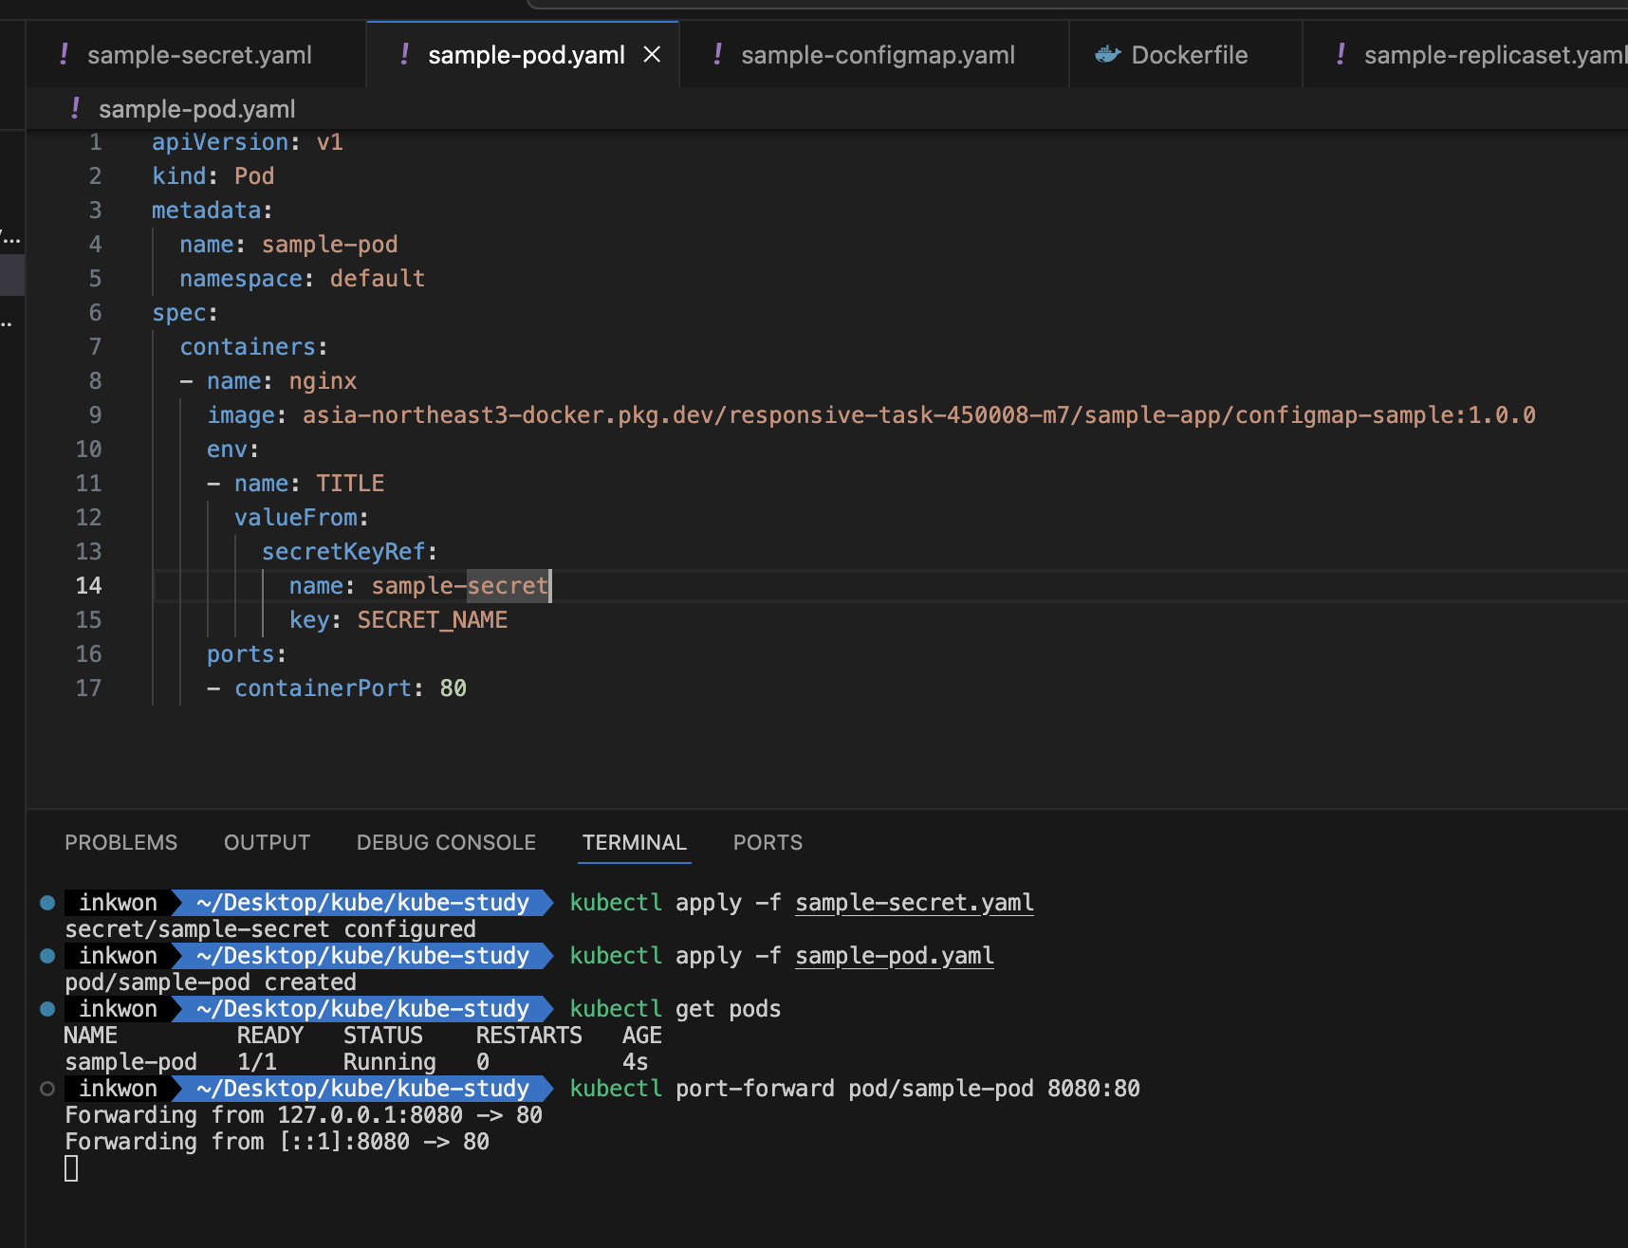
Task: Click the YAML icon on sample-configmap.yaml tab
Action: click(717, 55)
